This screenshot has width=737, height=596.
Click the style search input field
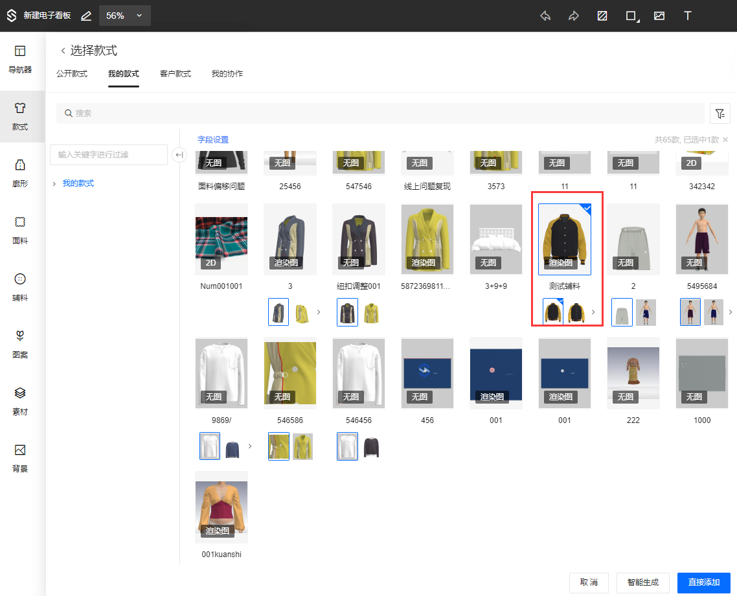point(382,113)
